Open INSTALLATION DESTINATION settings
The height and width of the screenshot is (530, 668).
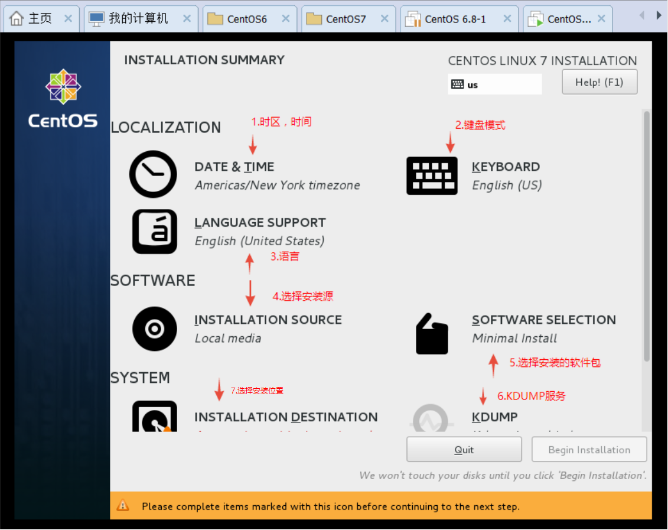(286, 417)
